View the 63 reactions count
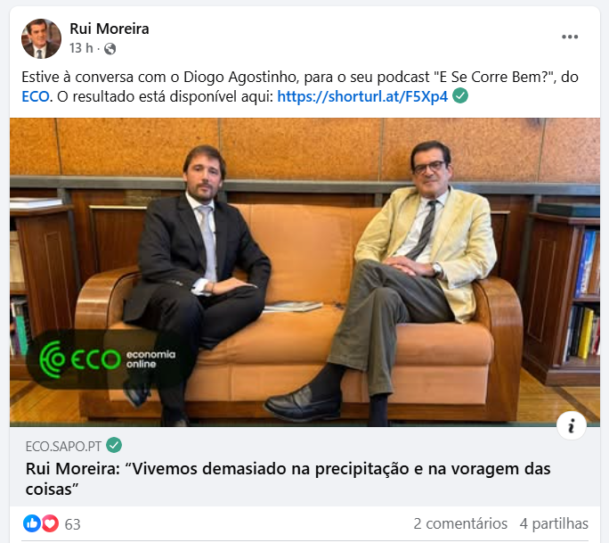This screenshot has height=543, width=609. point(73,524)
